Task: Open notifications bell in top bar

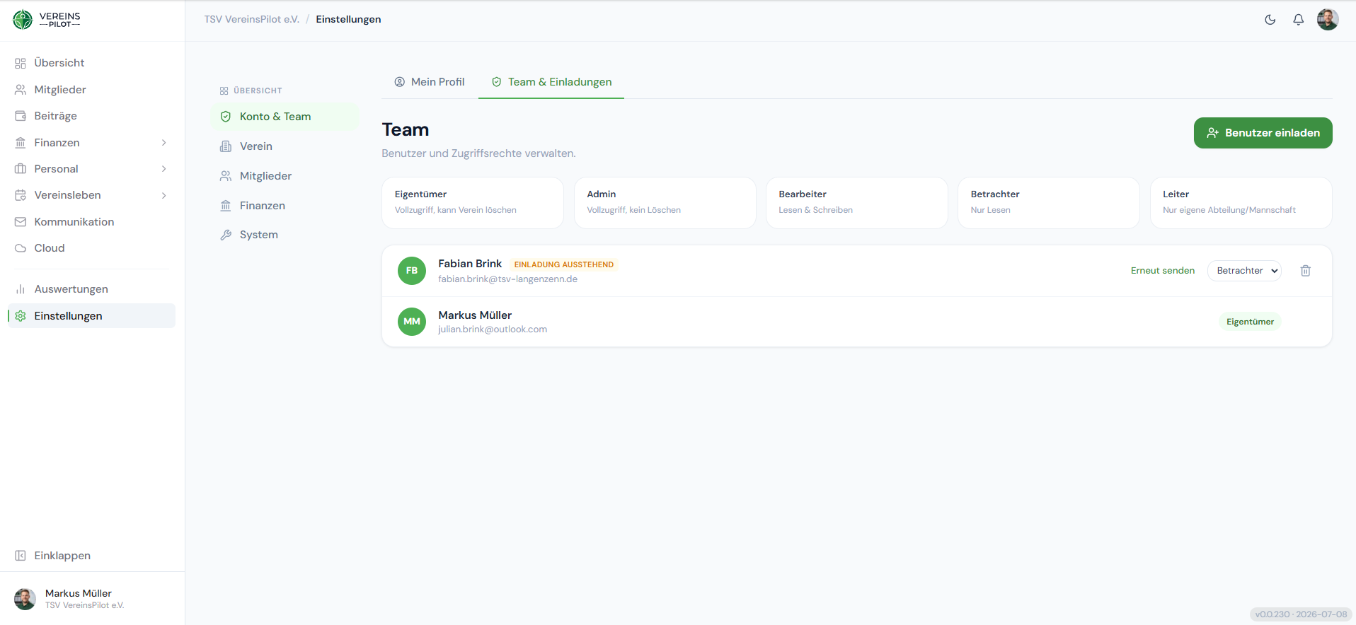Action: pyautogui.click(x=1299, y=20)
